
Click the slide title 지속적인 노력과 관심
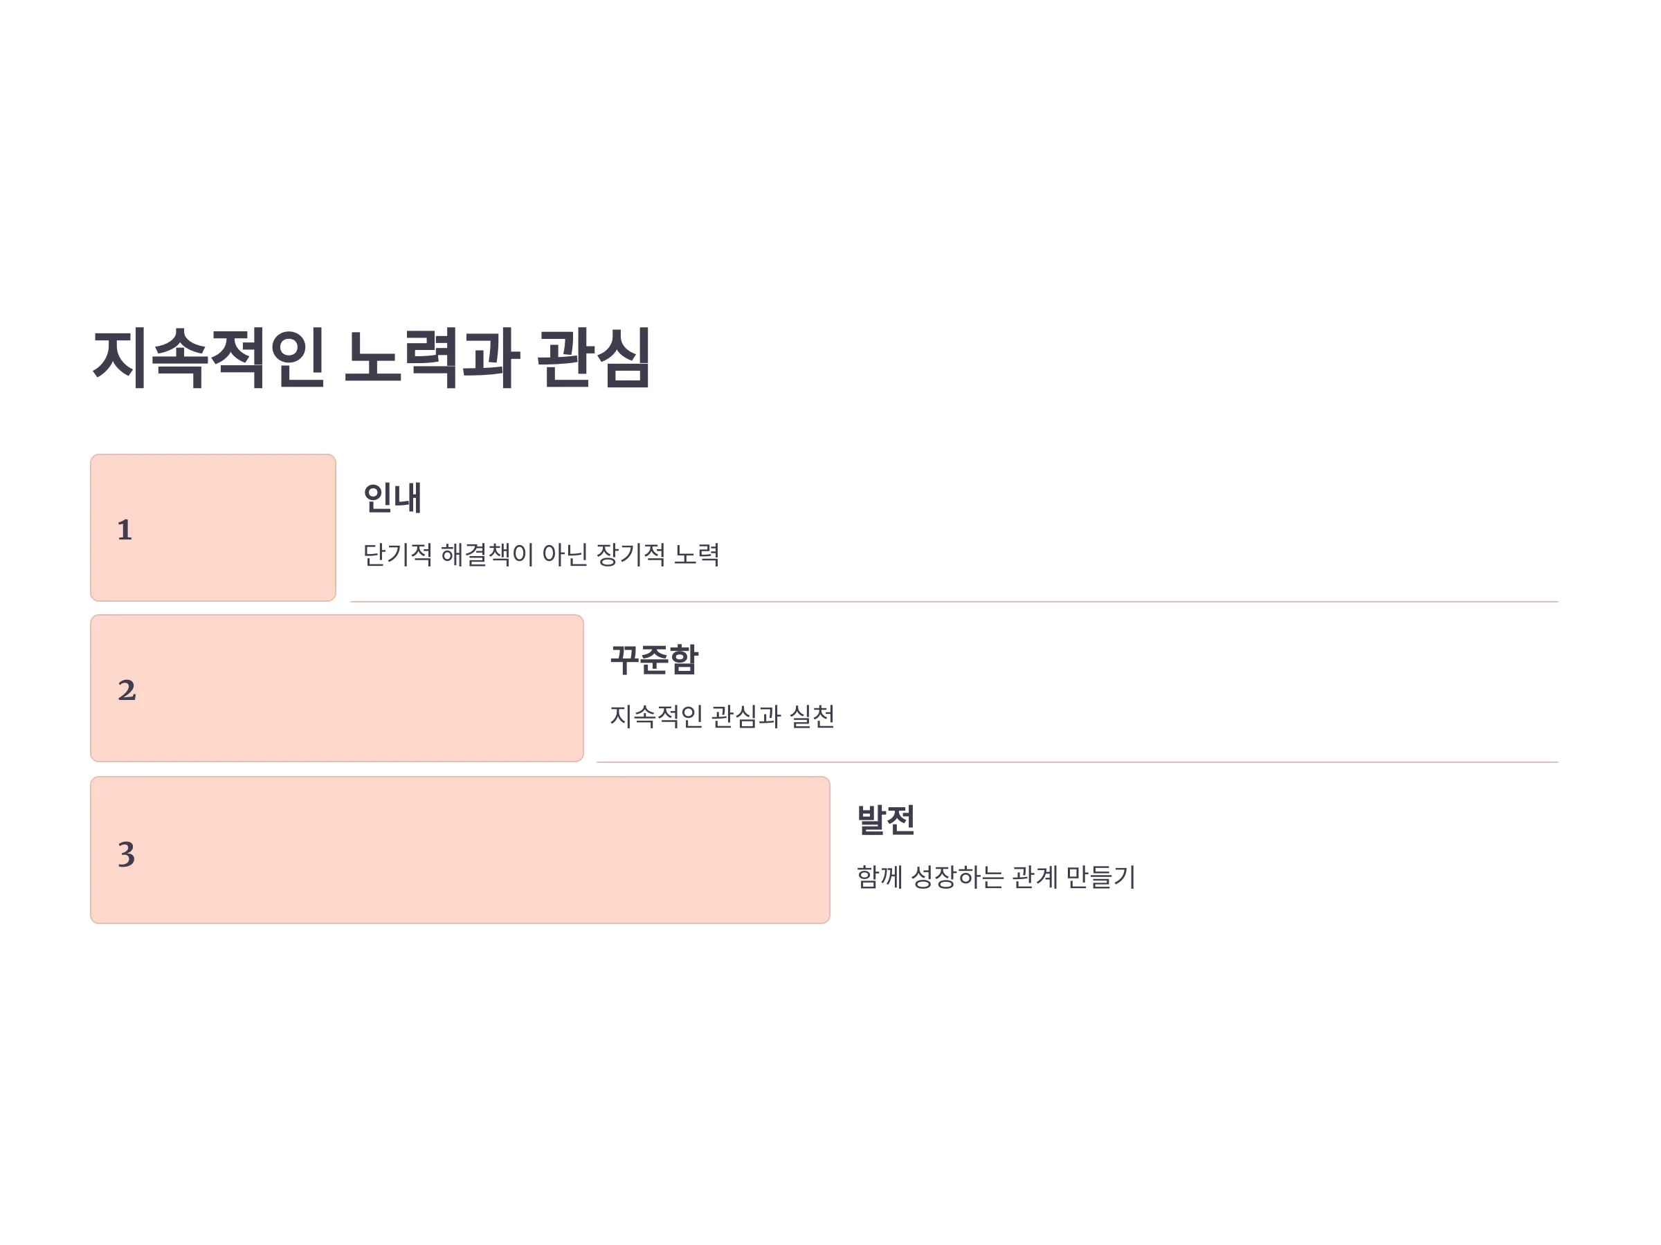[371, 358]
